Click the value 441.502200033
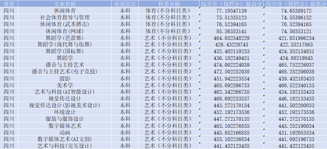The width and height of the screenshot is (327, 149). click(295, 105)
